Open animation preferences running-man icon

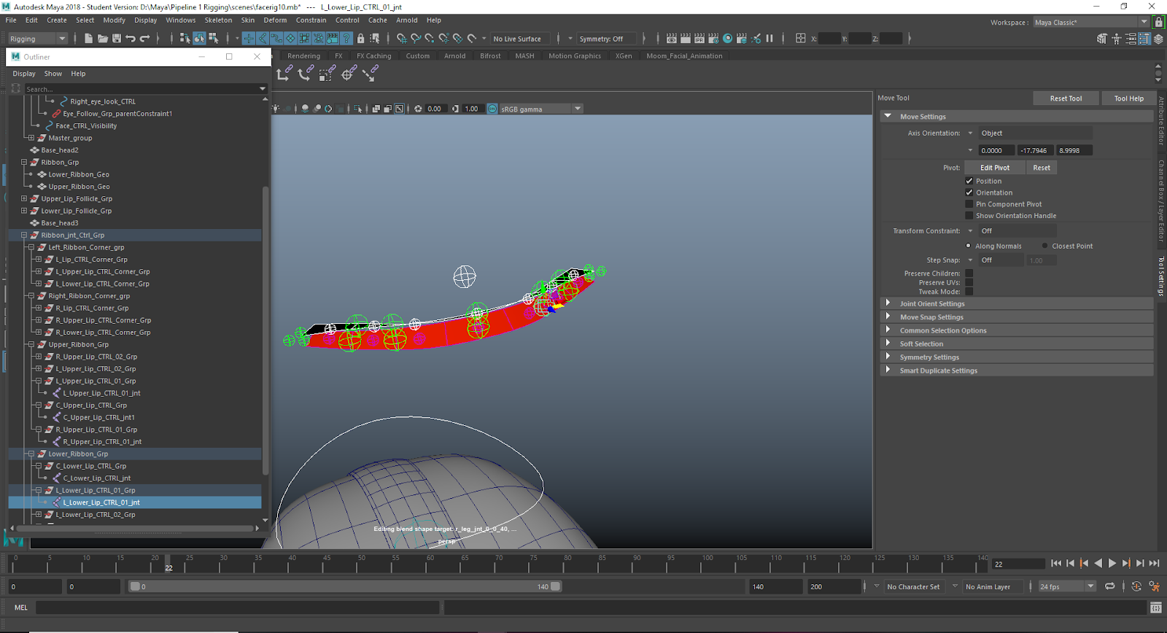click(x=1155, y=586)
